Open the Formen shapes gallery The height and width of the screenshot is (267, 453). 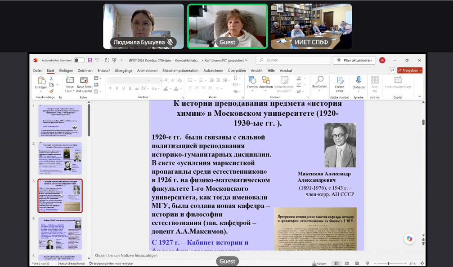coord(252,83)
